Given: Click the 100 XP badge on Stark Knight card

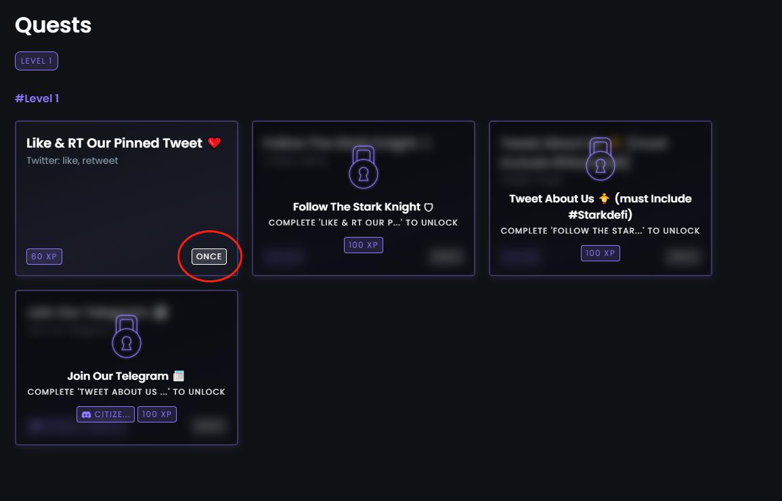Looking at the screenshot, I should click(x=364, y=244).
